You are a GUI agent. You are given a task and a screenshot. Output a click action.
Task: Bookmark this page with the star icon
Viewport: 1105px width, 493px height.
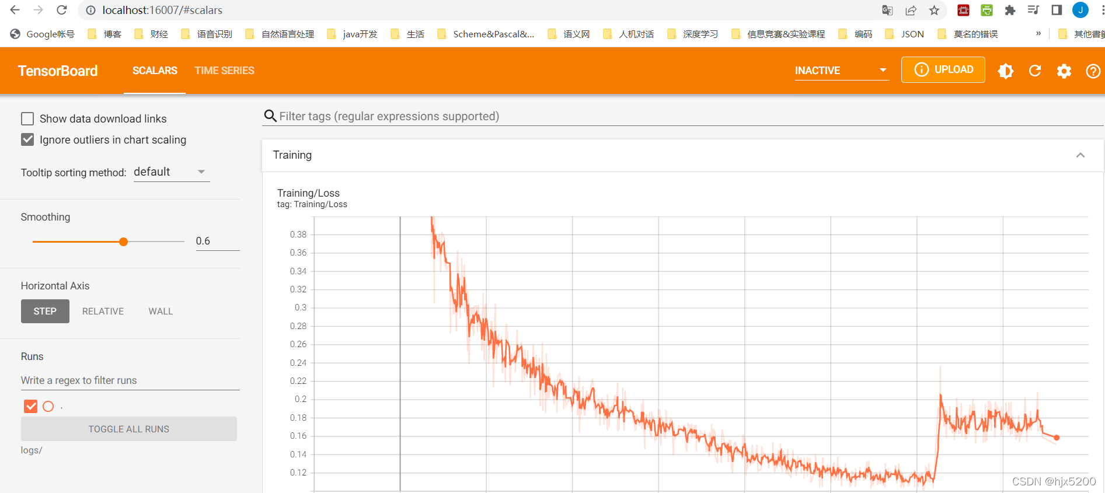tap(935, 10)
